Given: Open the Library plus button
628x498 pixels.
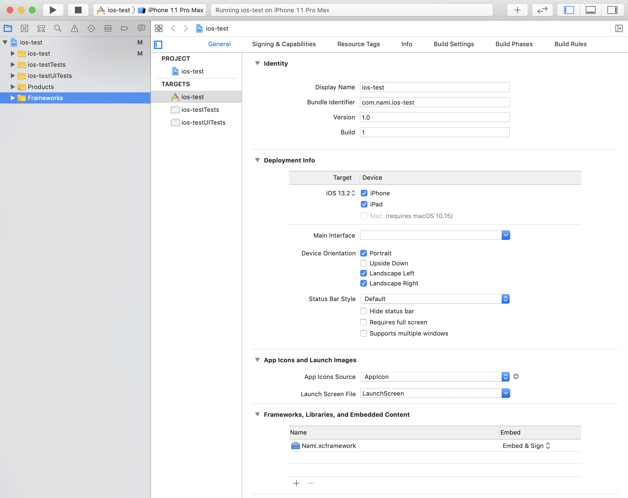Looking at the screenshot, I should pos(517,10).
